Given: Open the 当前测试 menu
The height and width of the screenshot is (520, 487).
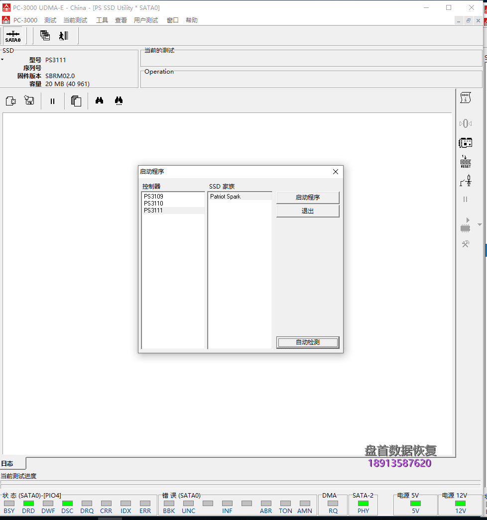Looking at the screenshot, I should coord(75,20).
